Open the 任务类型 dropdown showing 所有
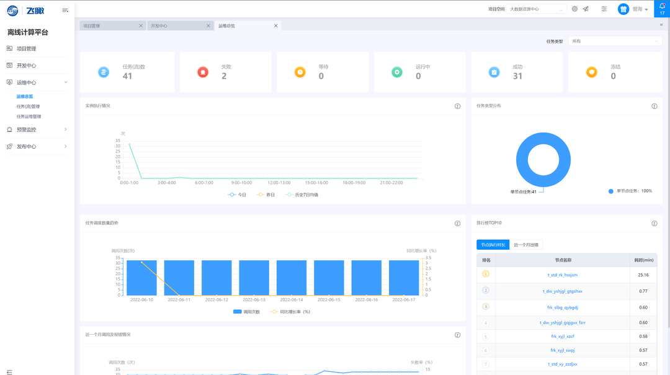670x375 pixels. tap(615, 41)
